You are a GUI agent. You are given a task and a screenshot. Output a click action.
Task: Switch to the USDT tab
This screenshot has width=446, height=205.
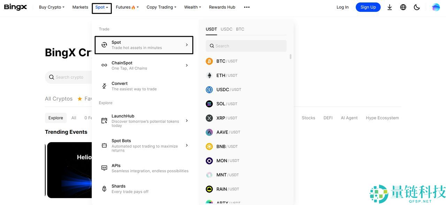click(212, 29)
